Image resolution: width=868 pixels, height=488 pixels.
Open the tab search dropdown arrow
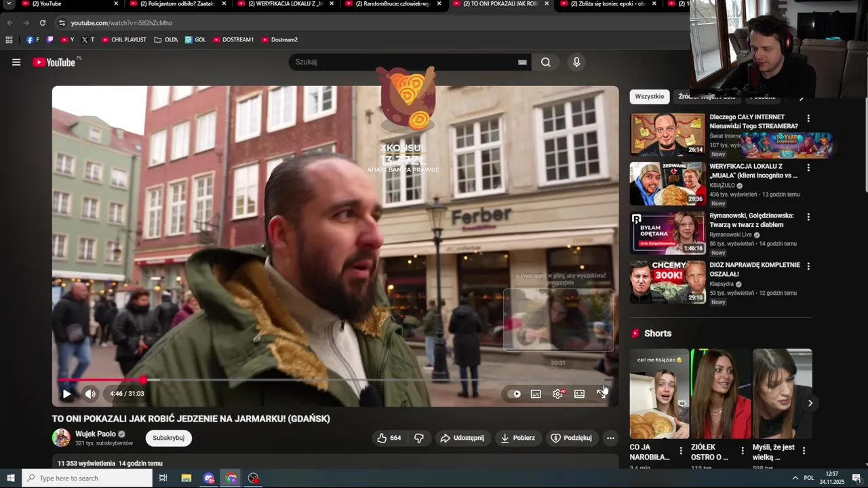[9, 4]
